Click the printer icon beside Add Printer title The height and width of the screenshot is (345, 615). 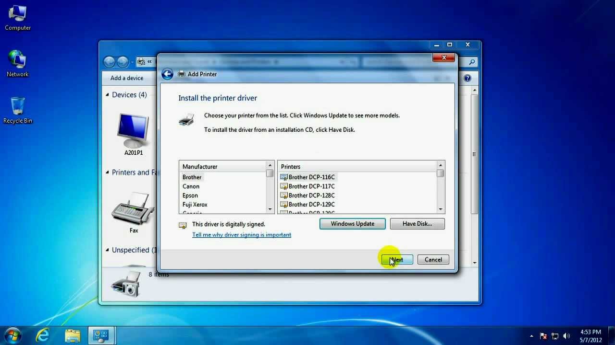(x=182, y=74)
